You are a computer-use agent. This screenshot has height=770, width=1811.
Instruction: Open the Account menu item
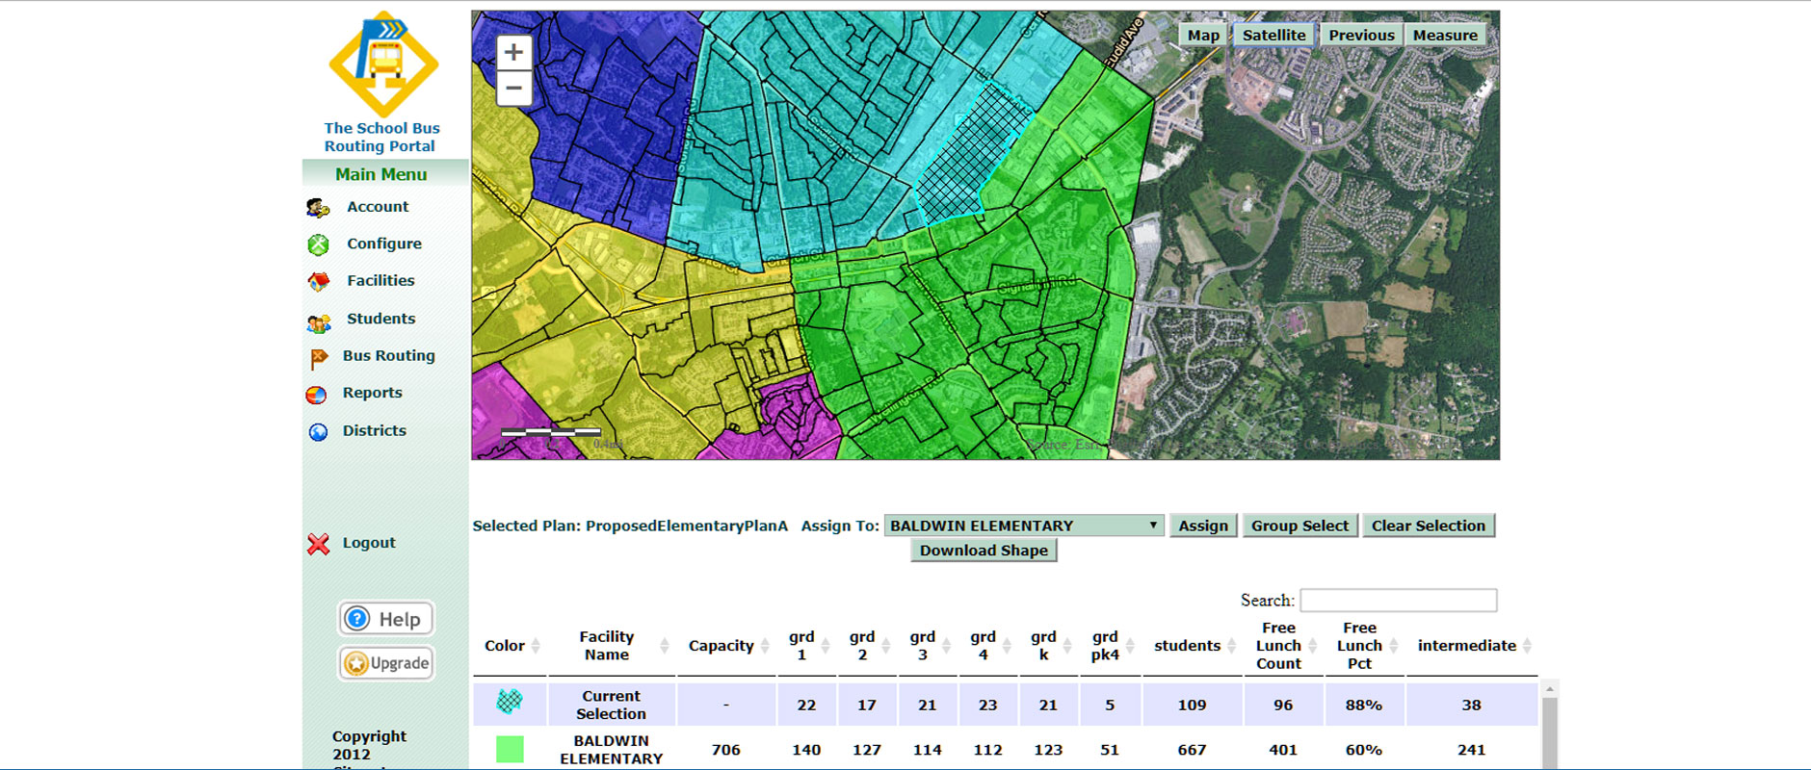(378, 206)
